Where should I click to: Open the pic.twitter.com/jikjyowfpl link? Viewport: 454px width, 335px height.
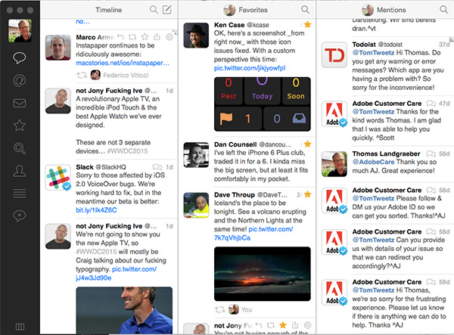250,68
